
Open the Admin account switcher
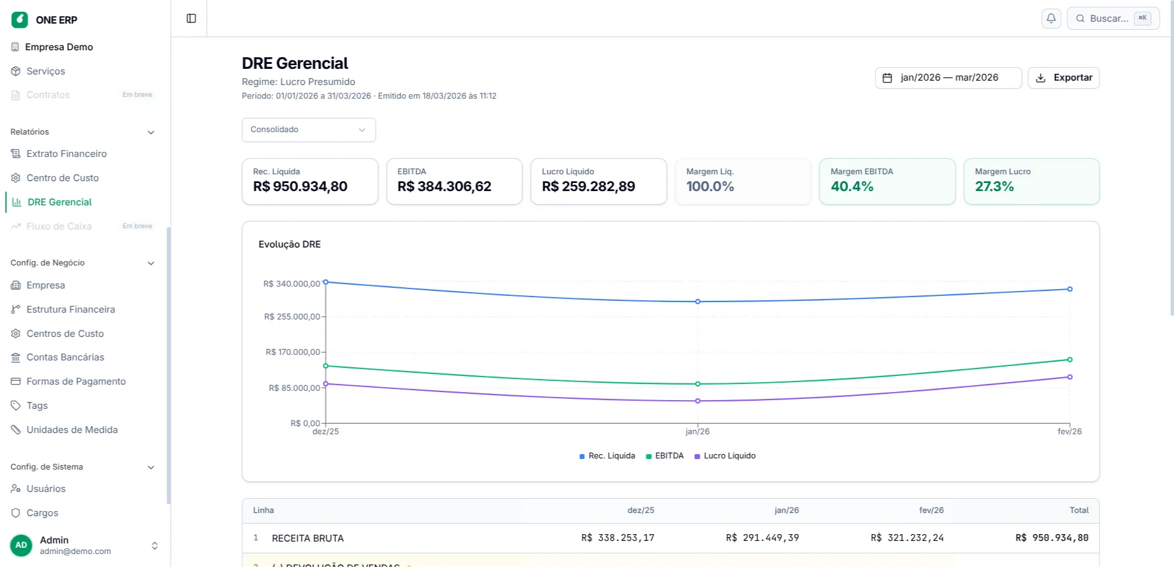point(154,546)
